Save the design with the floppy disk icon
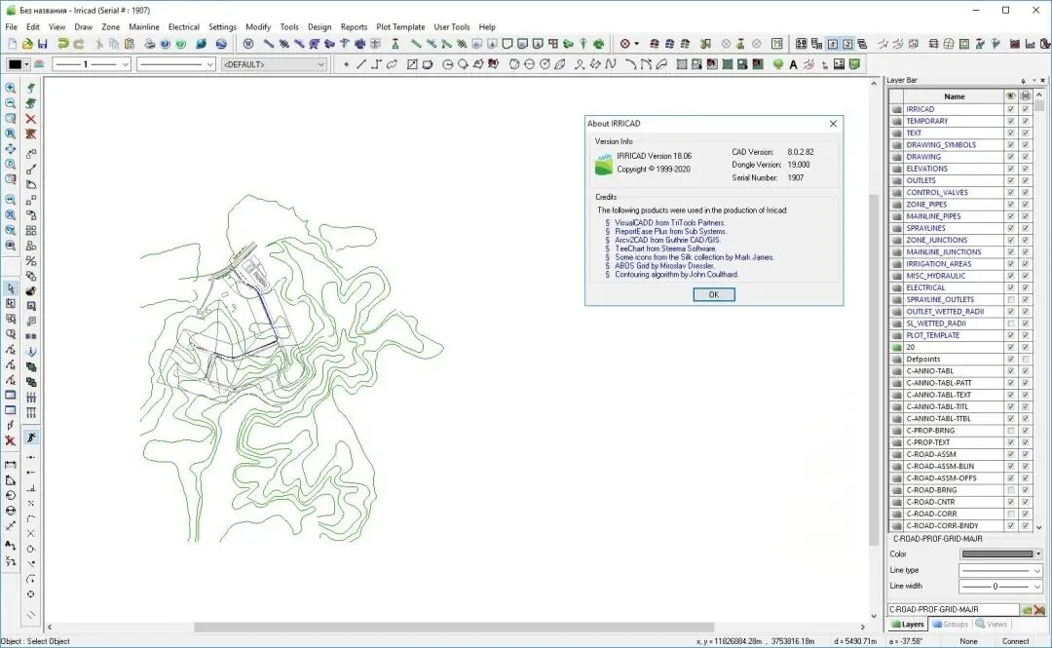The width and height of the screenshot is (1052, 648). click(42, 44)
